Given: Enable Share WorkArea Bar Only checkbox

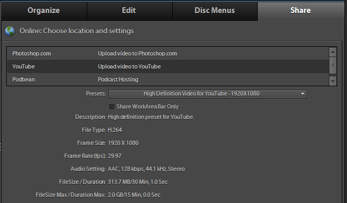Looking at the screenshot, I should click(112, 106).
